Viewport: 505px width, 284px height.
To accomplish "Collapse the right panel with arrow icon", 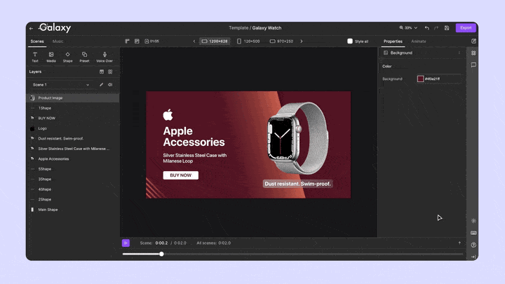I will click(x=473, y=257).
